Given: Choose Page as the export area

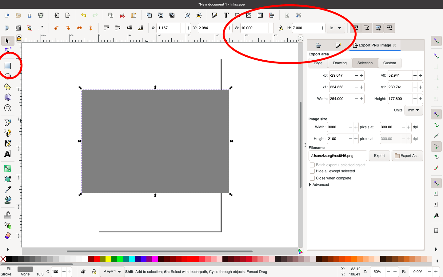Looking at the screenshot, I should (x=318, y=63).
